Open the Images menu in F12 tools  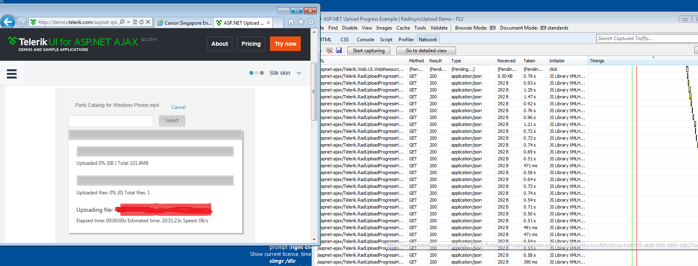[x=384, y=28]
